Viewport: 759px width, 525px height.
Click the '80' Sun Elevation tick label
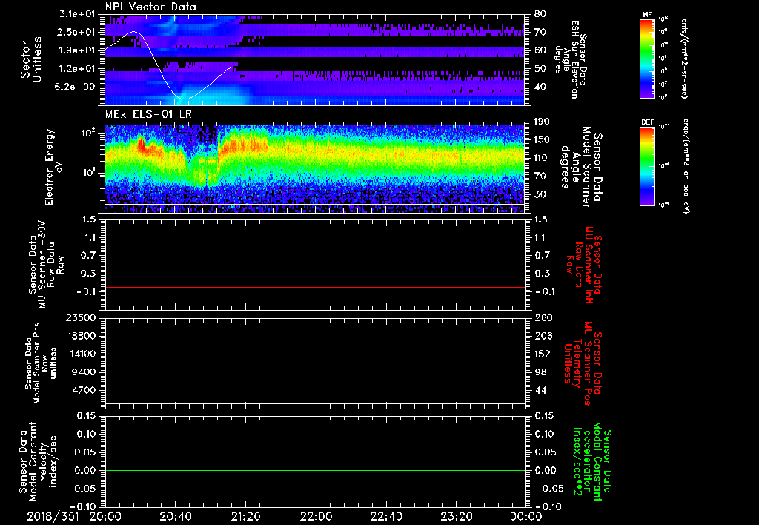tap(540, 14)
